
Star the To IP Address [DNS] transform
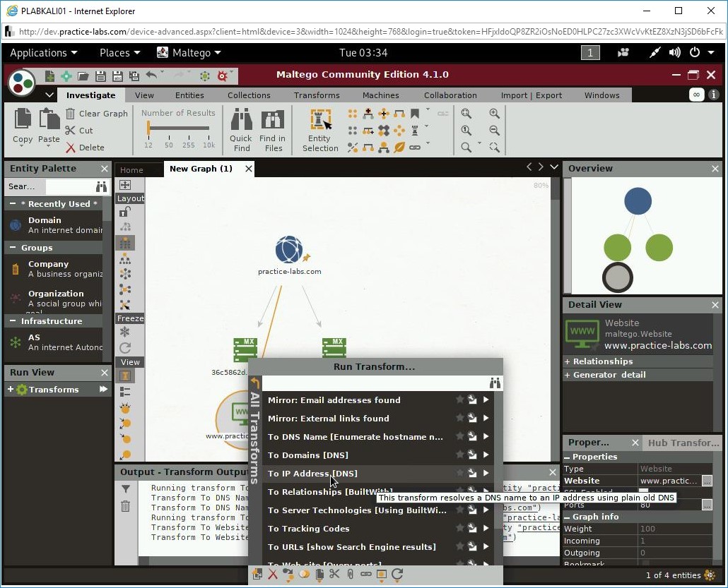pos(460,473)
